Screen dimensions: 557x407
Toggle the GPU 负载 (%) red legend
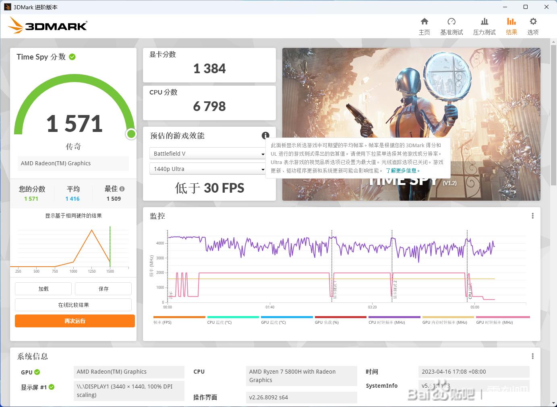(341, 320)
